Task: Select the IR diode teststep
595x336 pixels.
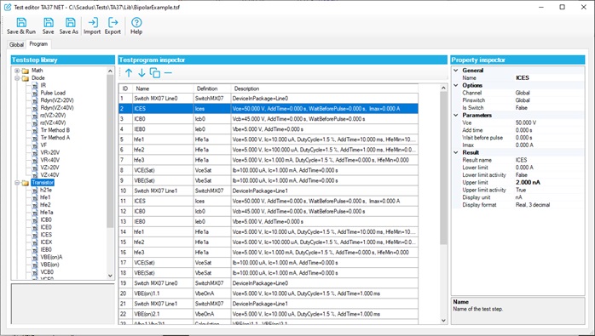Action: pos(43,85)
